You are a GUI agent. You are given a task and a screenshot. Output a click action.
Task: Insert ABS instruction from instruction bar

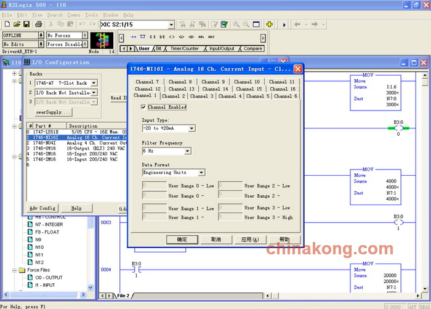[211, 37]
